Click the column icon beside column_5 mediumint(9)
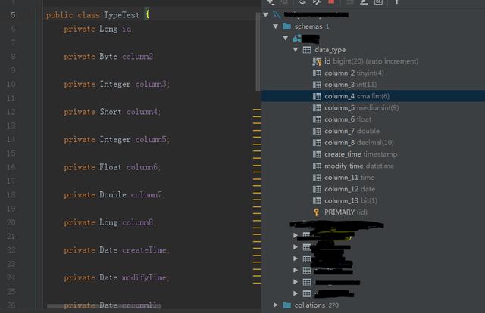The height and width of the screenshot is (313, 485). point(317,108)
